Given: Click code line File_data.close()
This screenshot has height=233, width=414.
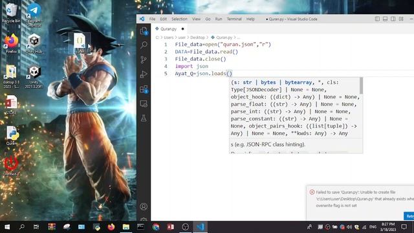Looking at the screenshot, I should (201, 59).
